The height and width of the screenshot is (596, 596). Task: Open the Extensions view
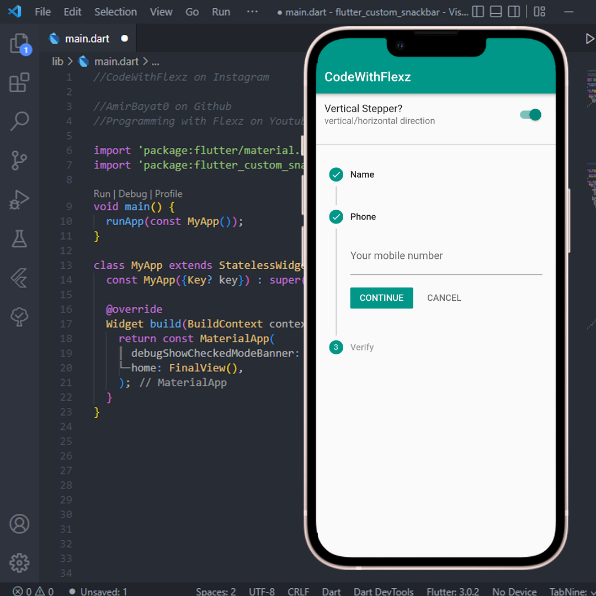coord(19,82)
